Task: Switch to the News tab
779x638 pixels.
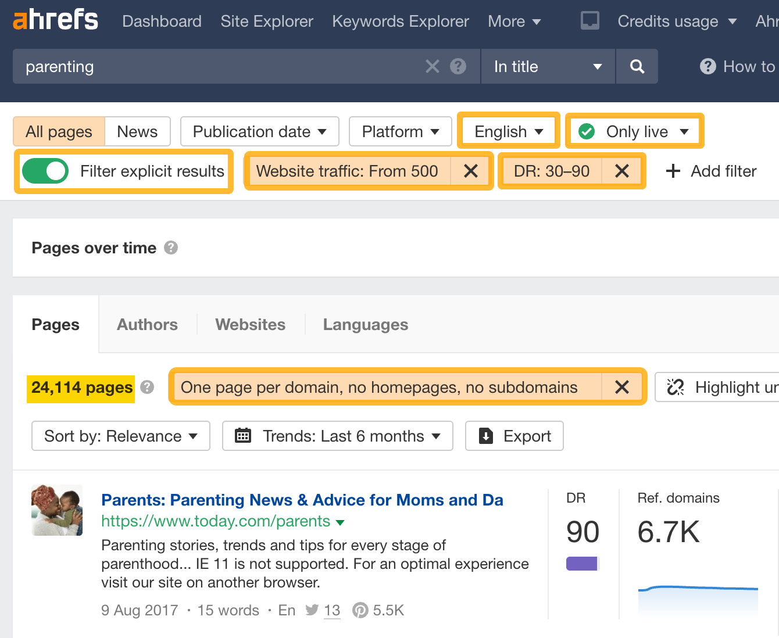Action: point(137,131)
